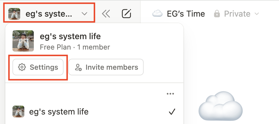Collapse the sidebar with double-chevron icon

(106, 14)
